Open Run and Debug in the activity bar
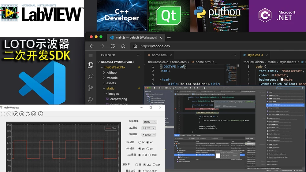Viewport: 306px width, 172px height. click(91, 100)
